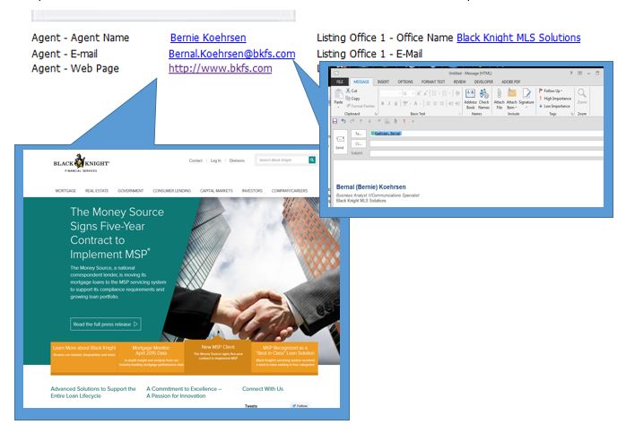Open the Follow Up flag dropdown
The image size is (626, 442).
pyautogui.click(x=551, y=91)
